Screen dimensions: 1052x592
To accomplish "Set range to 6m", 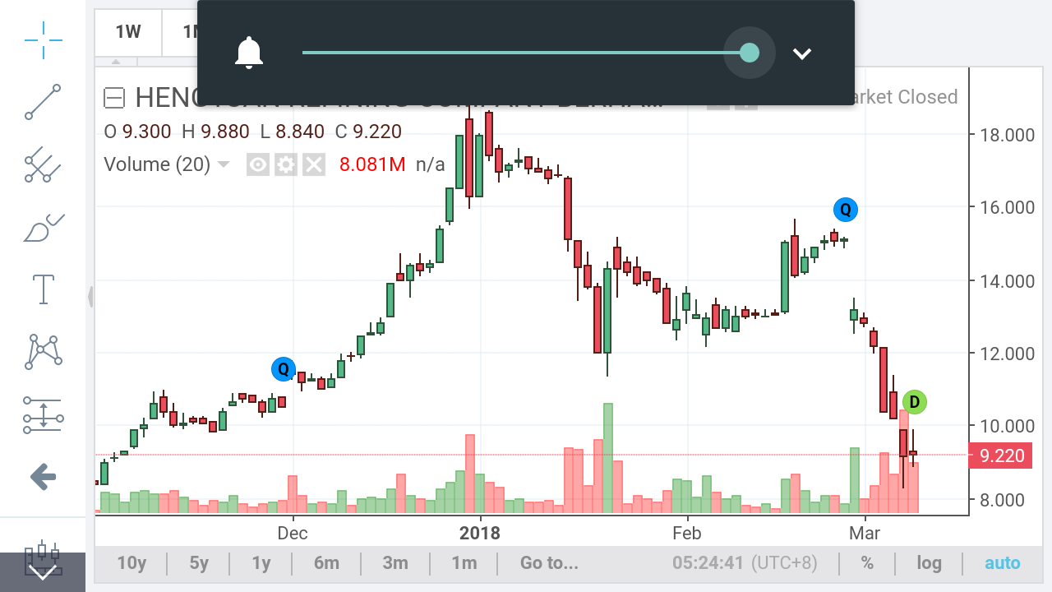I will click(x=326, y=563).
